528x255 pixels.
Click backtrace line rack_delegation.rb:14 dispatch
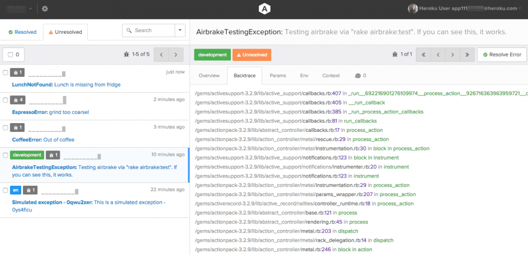click(x=294, y=240)
